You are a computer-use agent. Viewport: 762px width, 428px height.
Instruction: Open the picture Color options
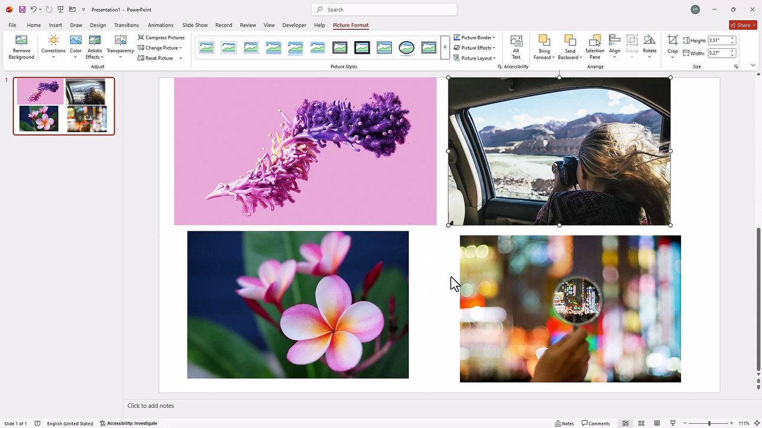pyautogui.click(x=76, y=47)
